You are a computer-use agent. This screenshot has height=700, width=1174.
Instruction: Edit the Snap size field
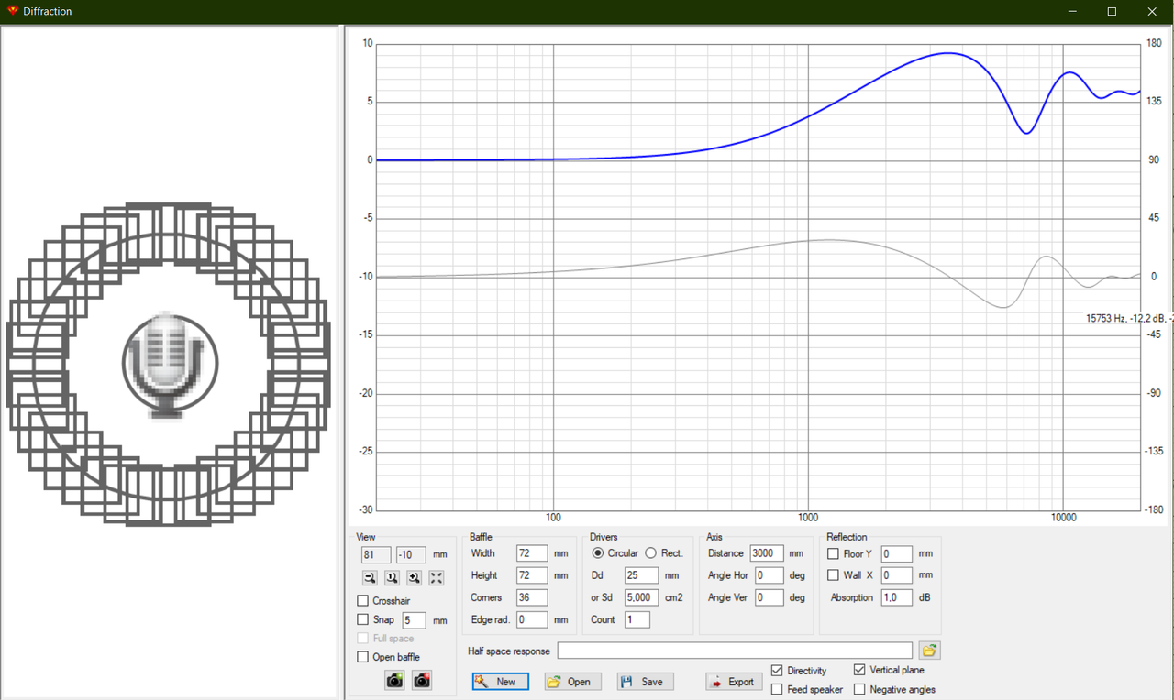[415, 620]
